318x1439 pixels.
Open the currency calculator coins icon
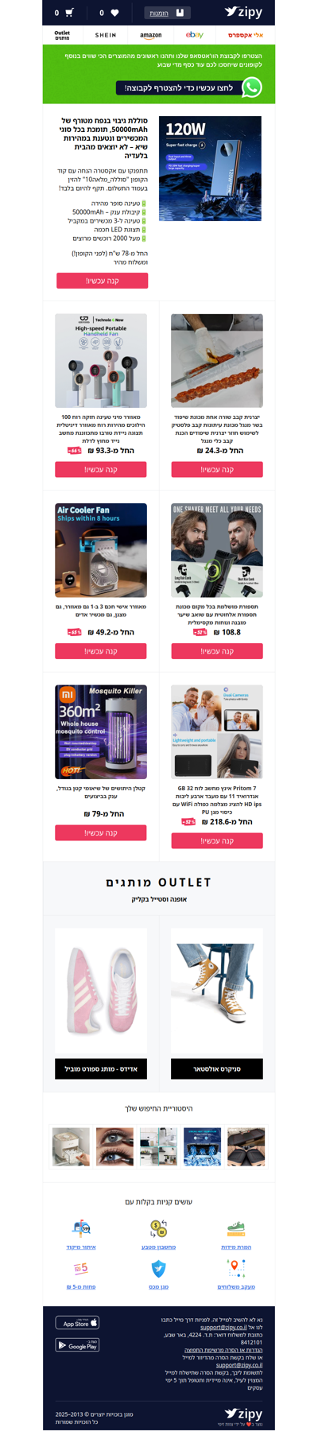[x=158, y=1228]
